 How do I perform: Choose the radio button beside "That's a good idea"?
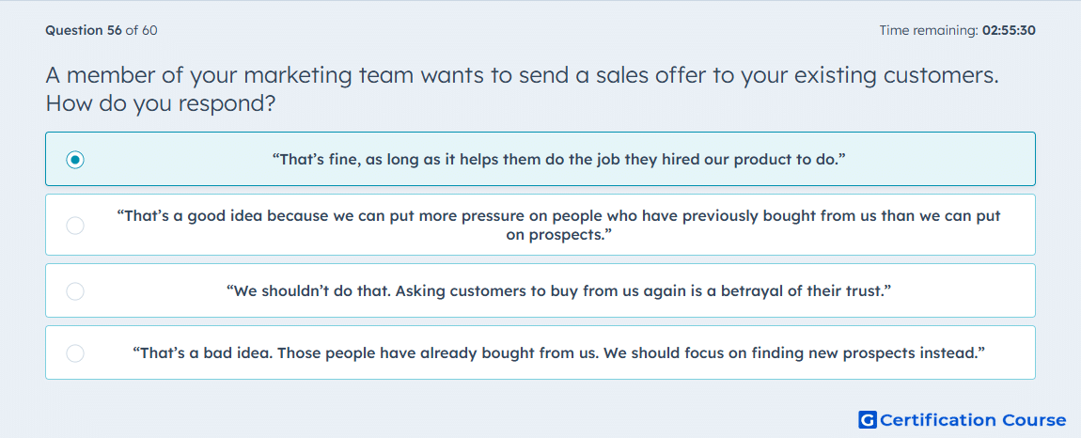click(75, 225)
